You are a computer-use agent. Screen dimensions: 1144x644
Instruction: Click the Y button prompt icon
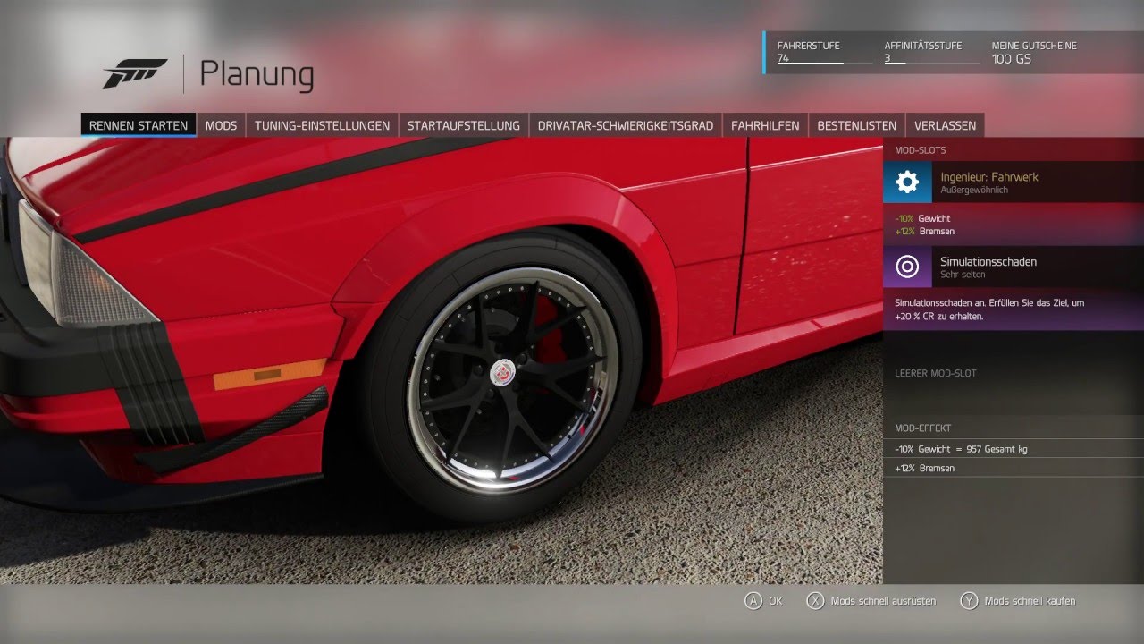point(969,601)
